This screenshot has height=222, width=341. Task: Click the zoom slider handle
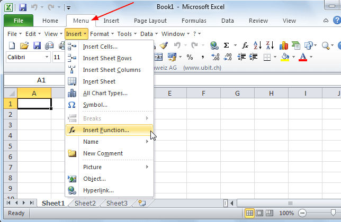point(333,212)
